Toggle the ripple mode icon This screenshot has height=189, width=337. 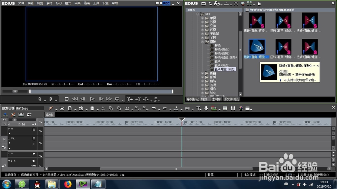pos(13,115)
